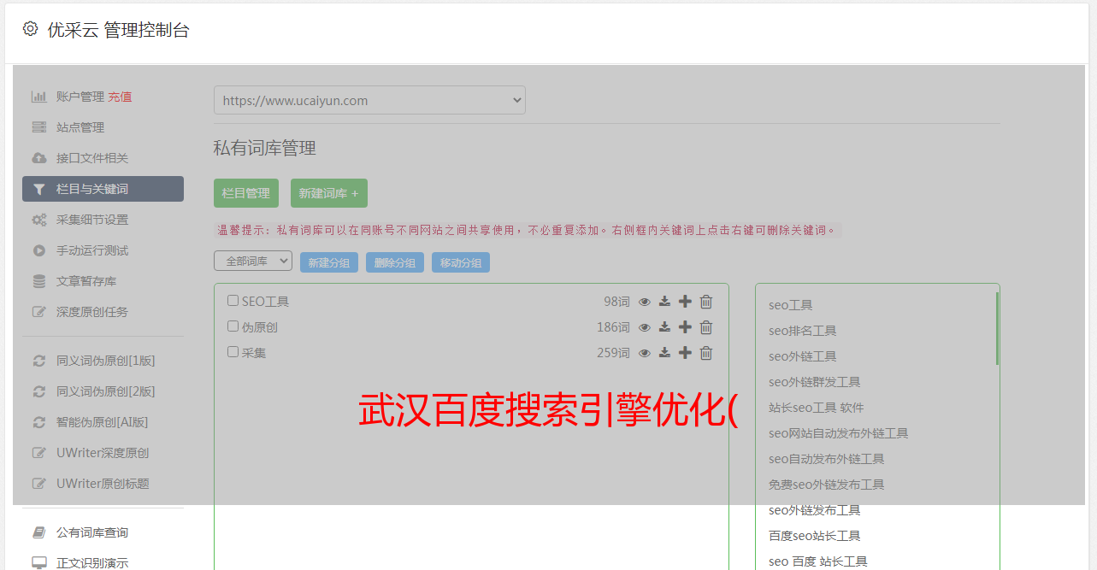
Task: Add words to the 伪原创 library
Action: point(685,327)
